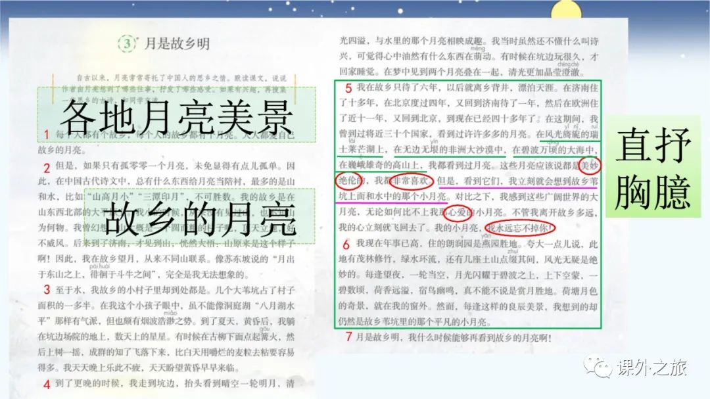Screen dimensions: 710x399
Task: Click the green box labeled "直抒胸臆"
Action: click(653, 167)
